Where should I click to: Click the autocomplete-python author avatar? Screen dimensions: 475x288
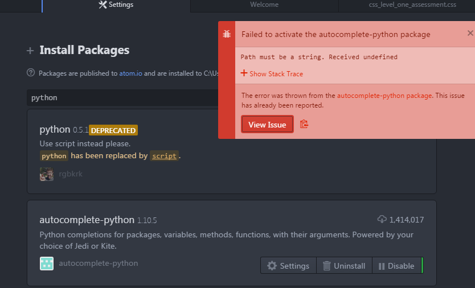pyautogui.click(x=47, y=264)
